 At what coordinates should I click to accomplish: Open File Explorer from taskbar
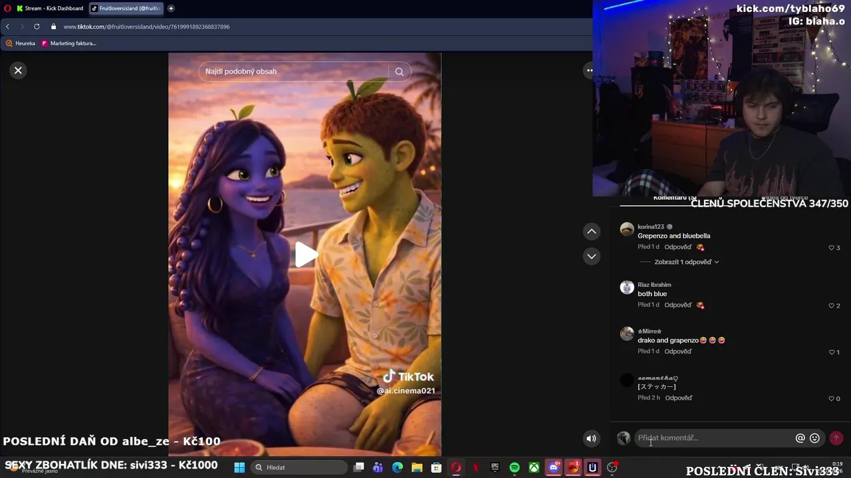[x=417, y=467]
